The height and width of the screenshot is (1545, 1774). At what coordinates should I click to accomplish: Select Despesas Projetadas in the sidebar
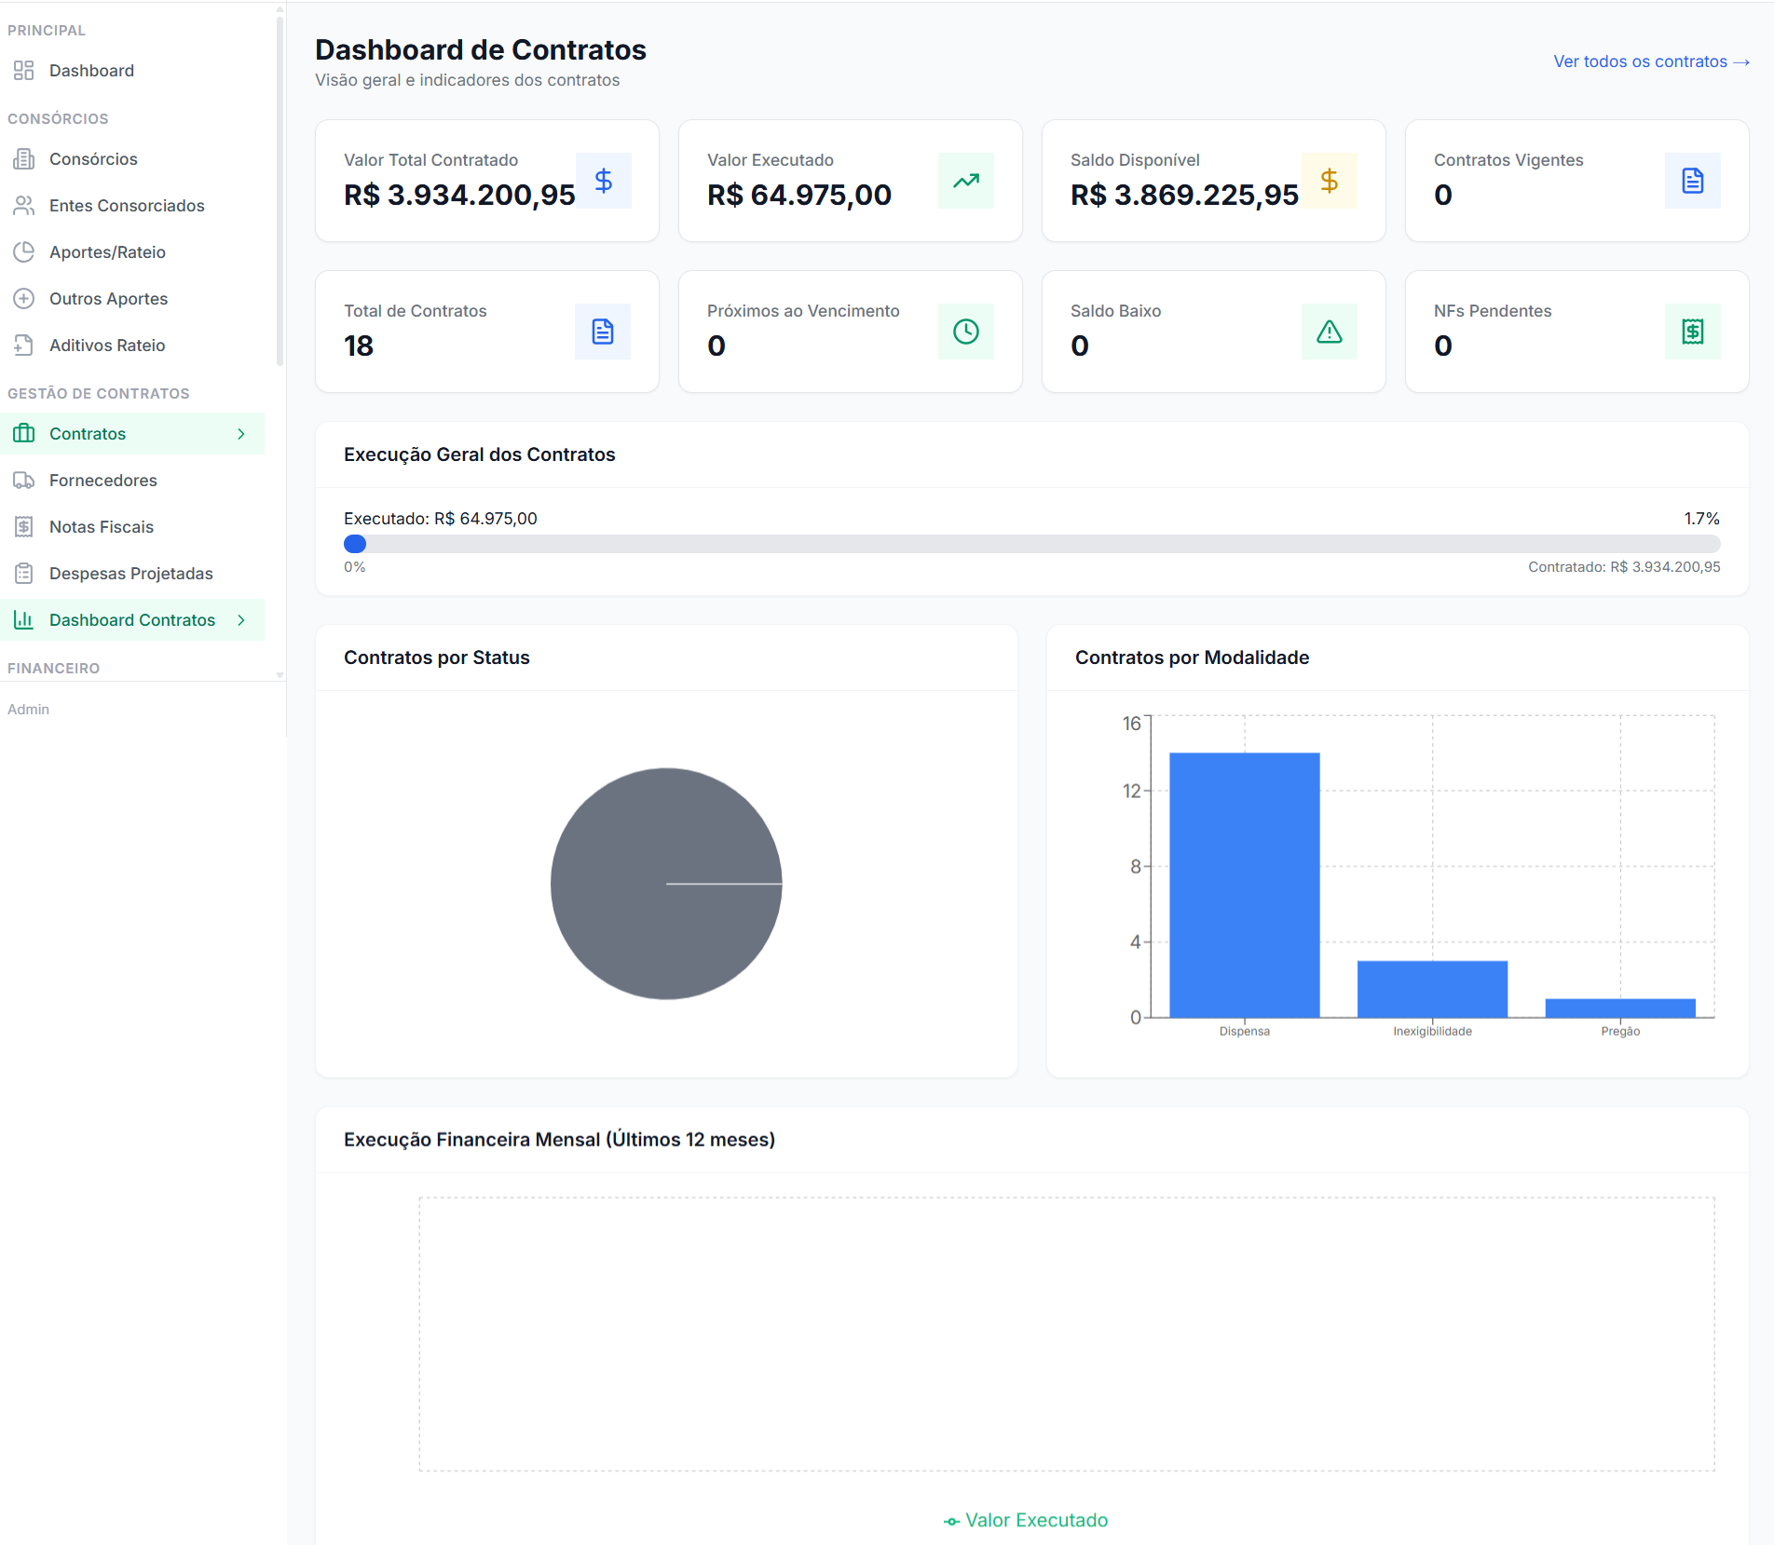tap(131, 573)
